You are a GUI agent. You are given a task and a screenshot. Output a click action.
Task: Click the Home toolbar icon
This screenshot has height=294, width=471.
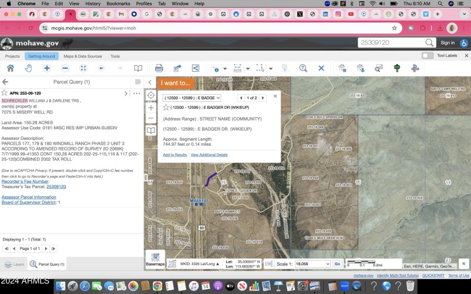pos(10,68)
